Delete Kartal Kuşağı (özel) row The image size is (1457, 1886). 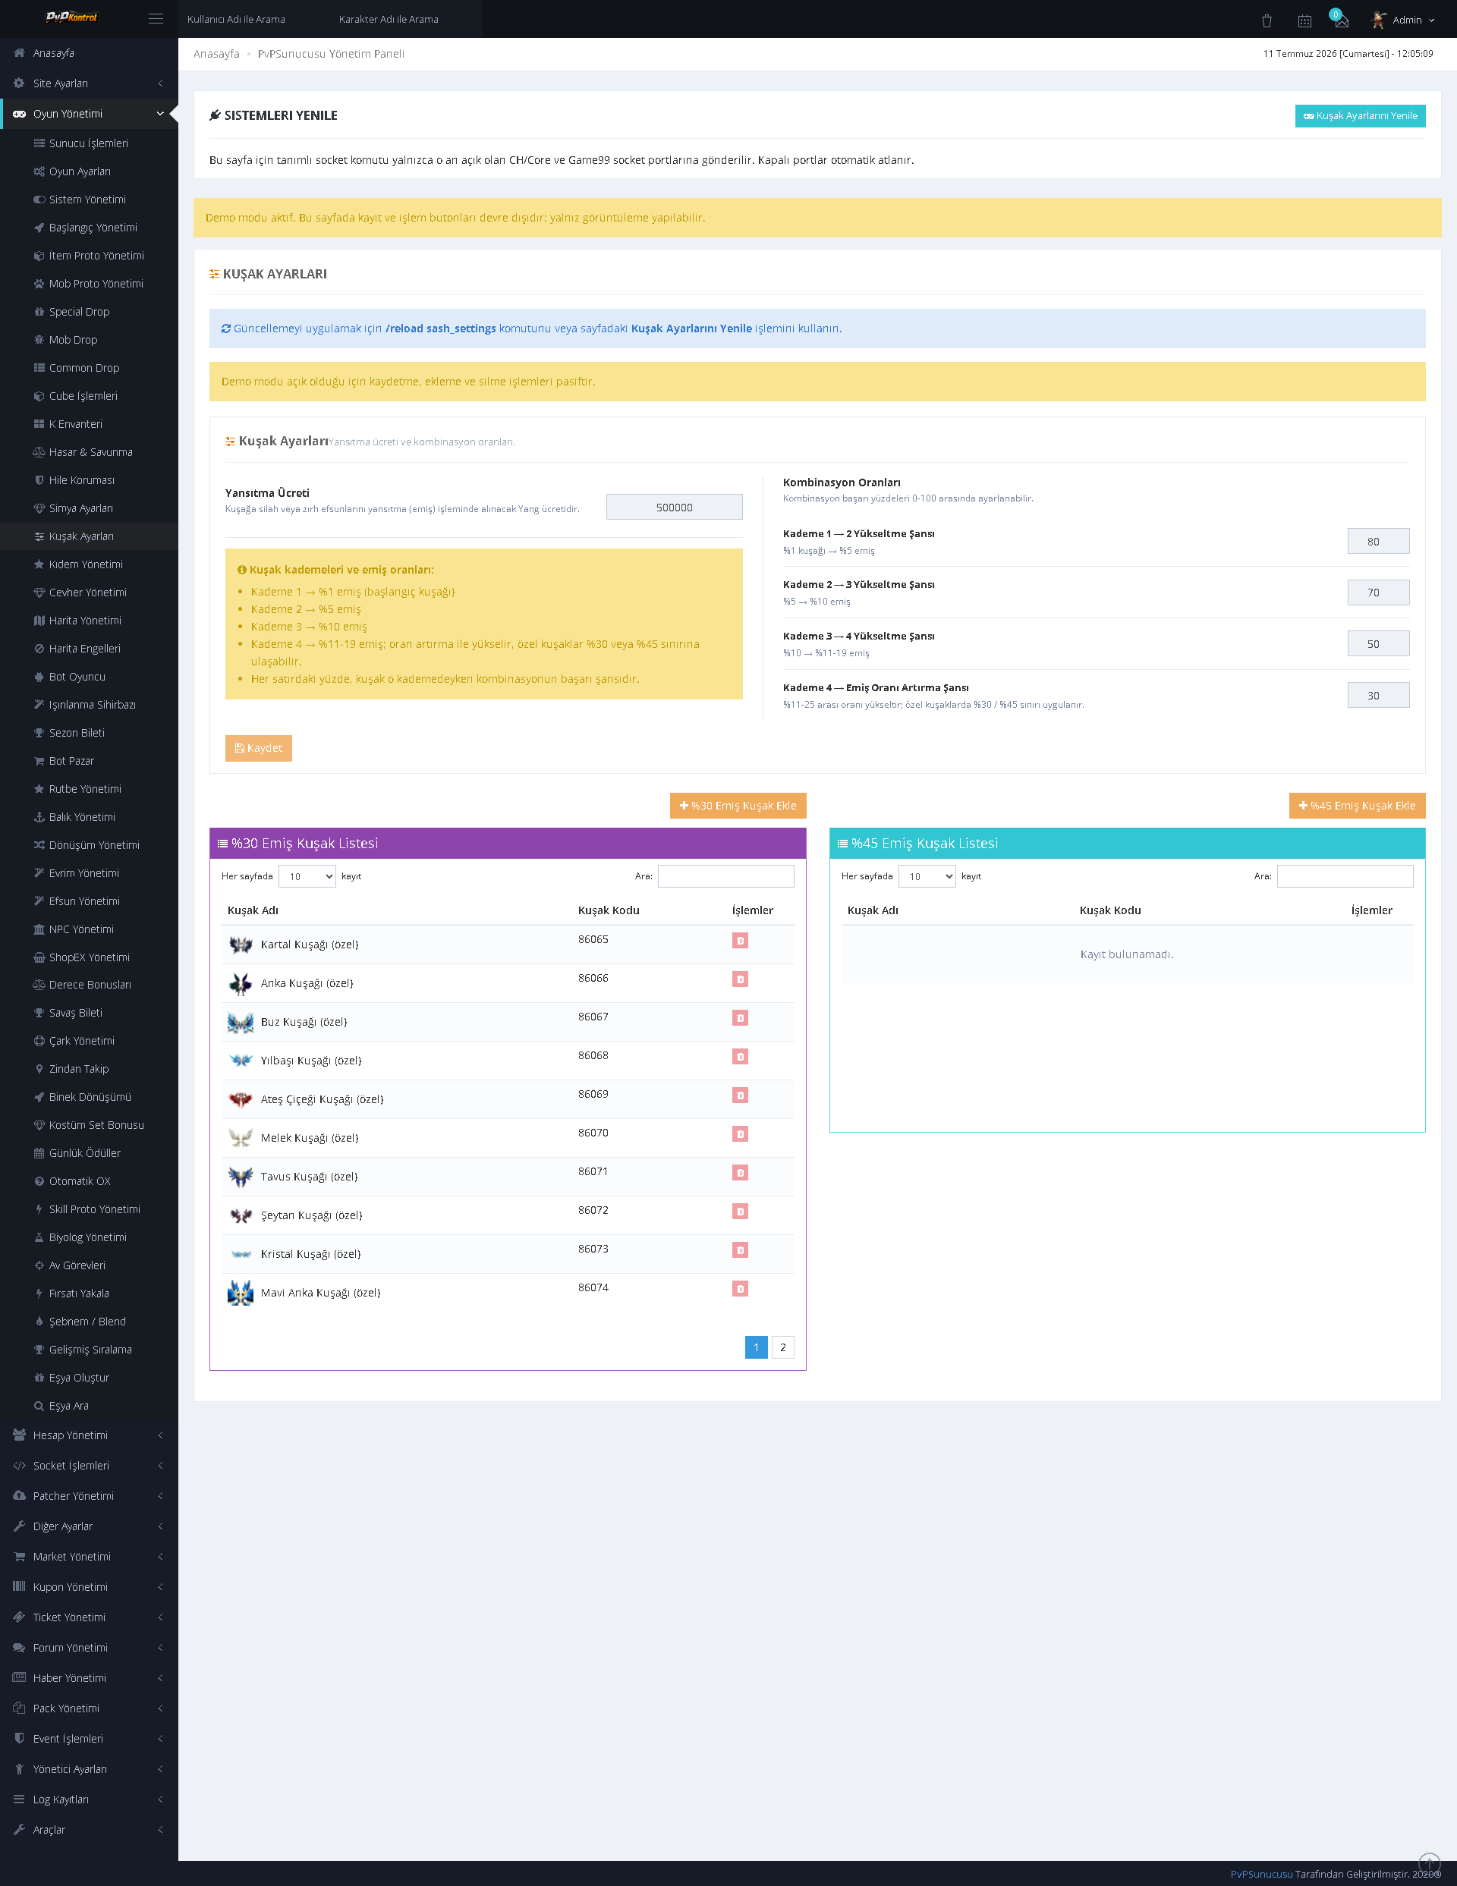point(740,941)
